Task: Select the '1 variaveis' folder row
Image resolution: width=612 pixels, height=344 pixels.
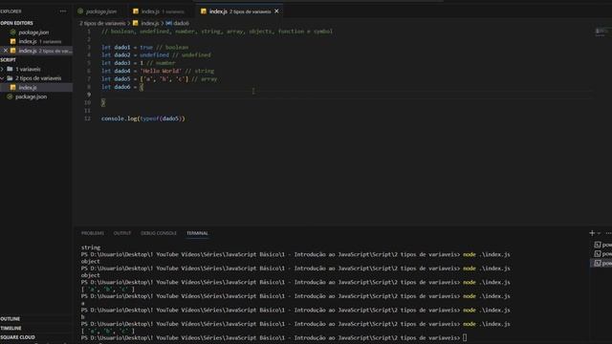Action: [x=36, y=69]
